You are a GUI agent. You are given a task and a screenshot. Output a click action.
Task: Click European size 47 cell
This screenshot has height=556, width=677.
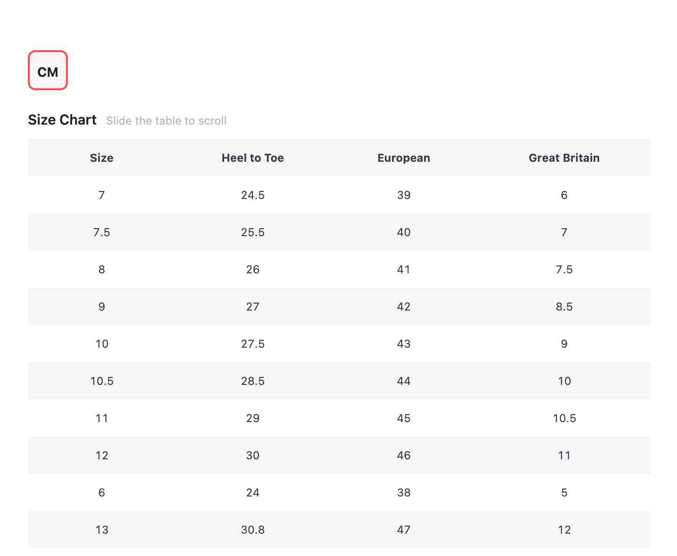click(x=404, y=530)
